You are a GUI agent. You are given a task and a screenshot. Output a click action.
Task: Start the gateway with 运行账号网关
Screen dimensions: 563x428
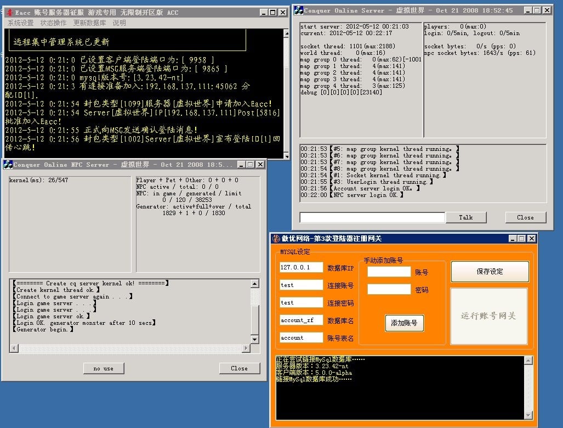click(488, 316)
